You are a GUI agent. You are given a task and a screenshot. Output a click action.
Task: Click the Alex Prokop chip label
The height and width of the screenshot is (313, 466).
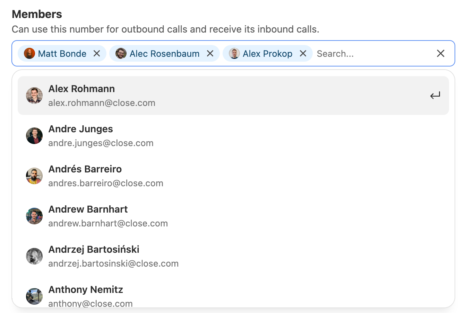(x=267, y=54)
